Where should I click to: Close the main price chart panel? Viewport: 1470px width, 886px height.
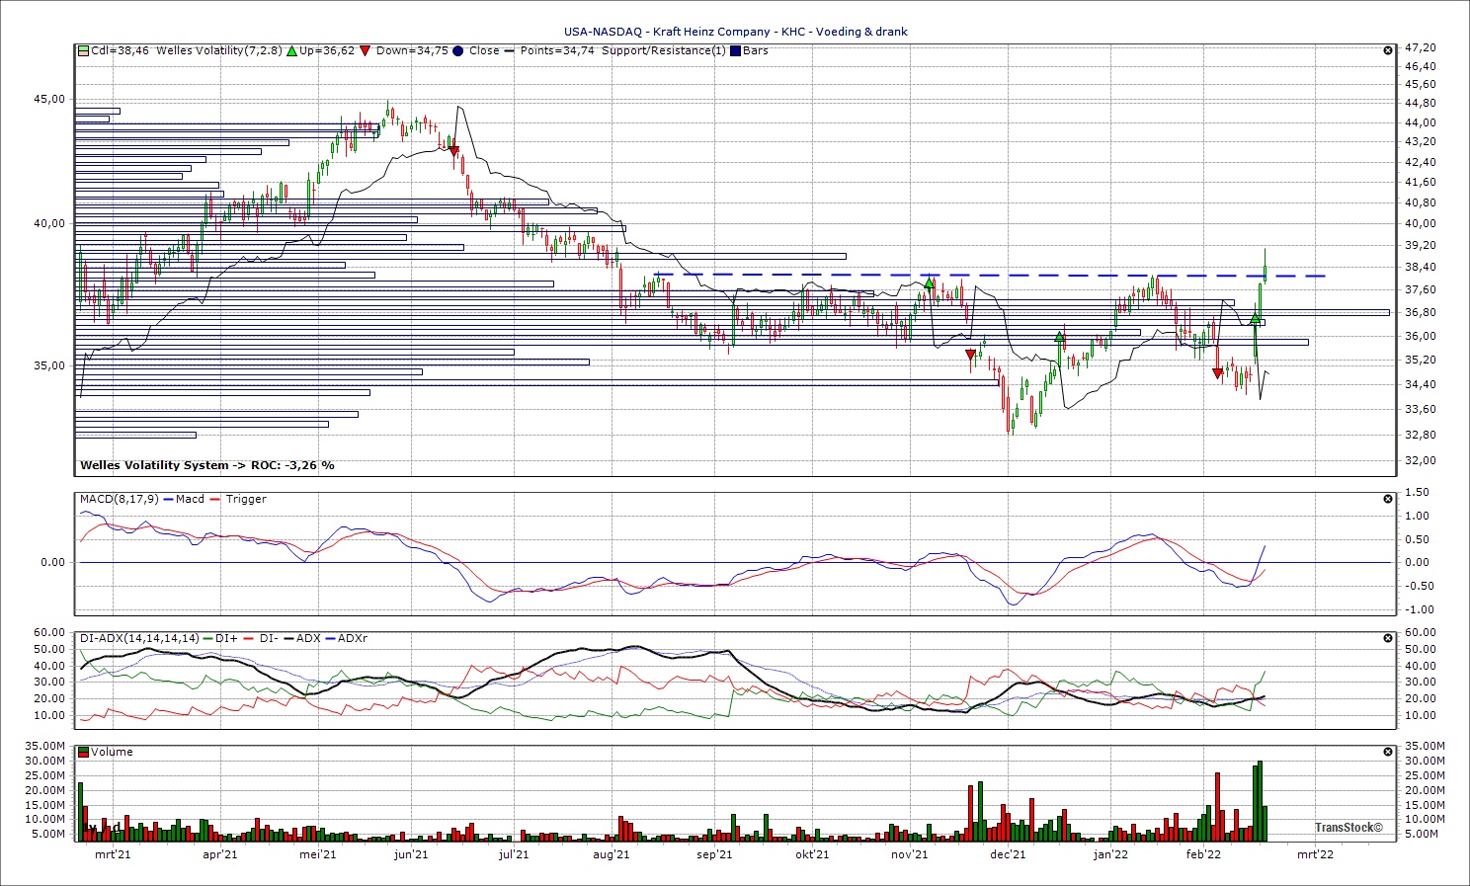pyautogui.click(x=1388, y=49)
